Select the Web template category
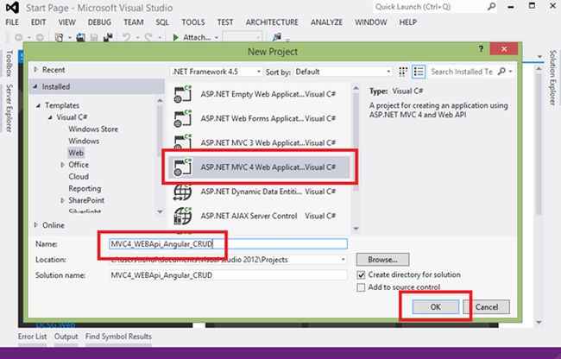Screen dimensions: 561x359 click(x=76, y=153)
